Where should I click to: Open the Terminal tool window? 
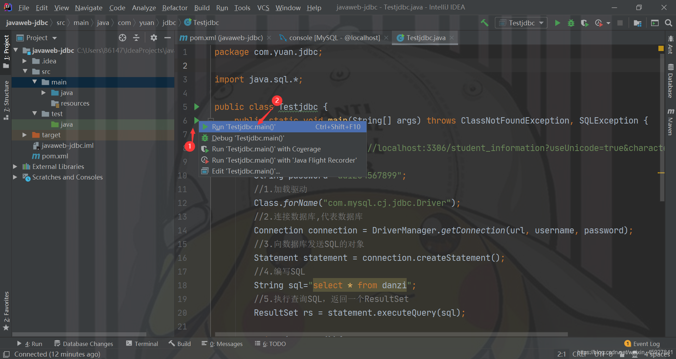pyautogui.click(x=142, y=344)
